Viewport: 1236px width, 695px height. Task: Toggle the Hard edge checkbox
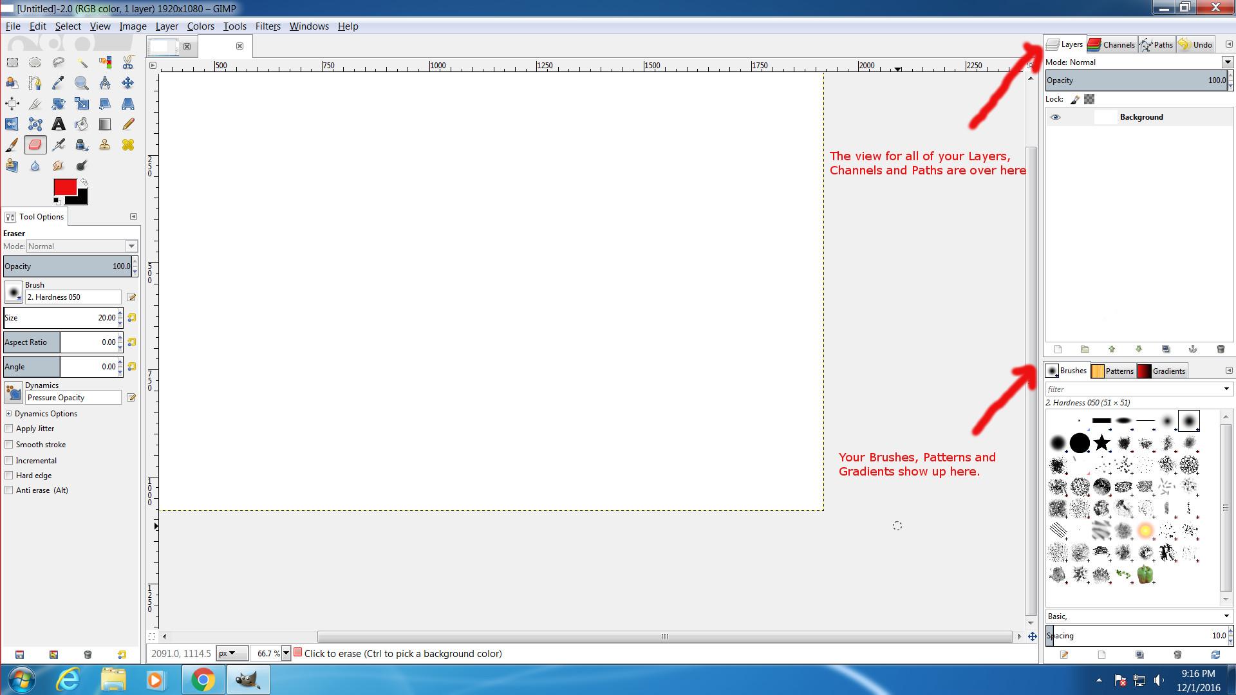click(x=9, y=476)
